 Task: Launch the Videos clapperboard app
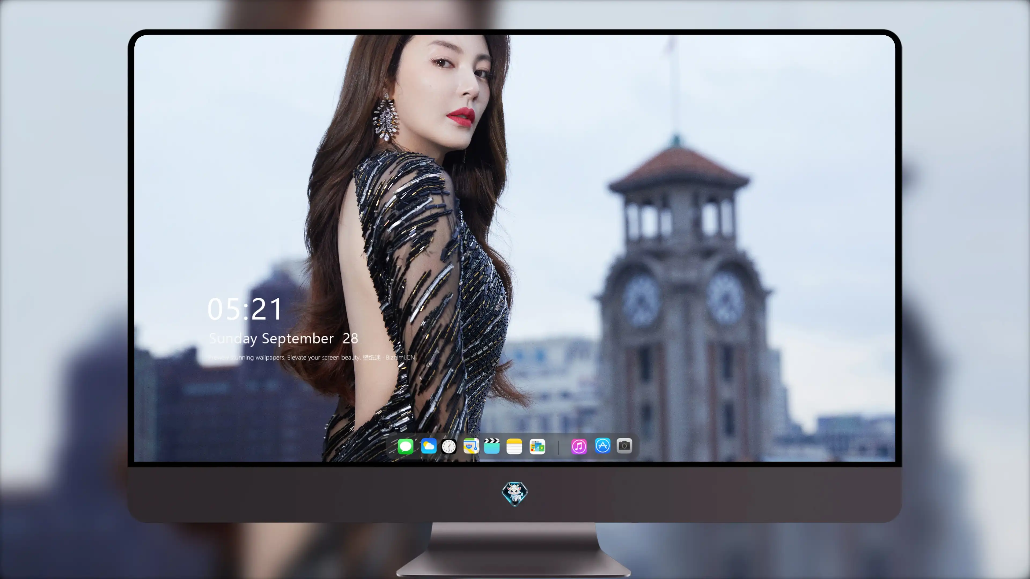coord(492,446)
